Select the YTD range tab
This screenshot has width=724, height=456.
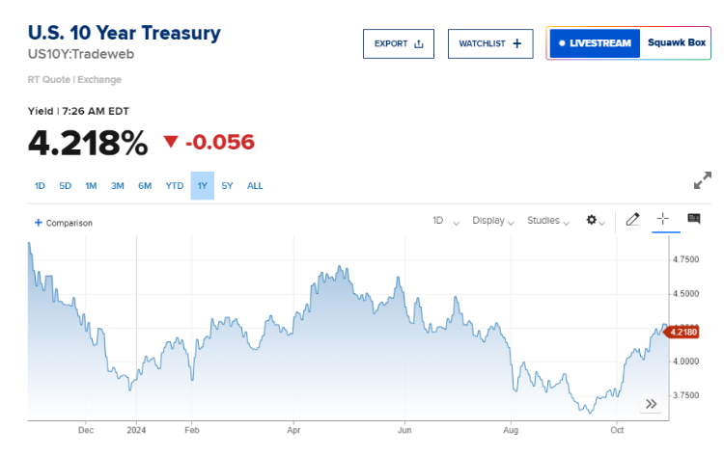(x=175, y=186)
